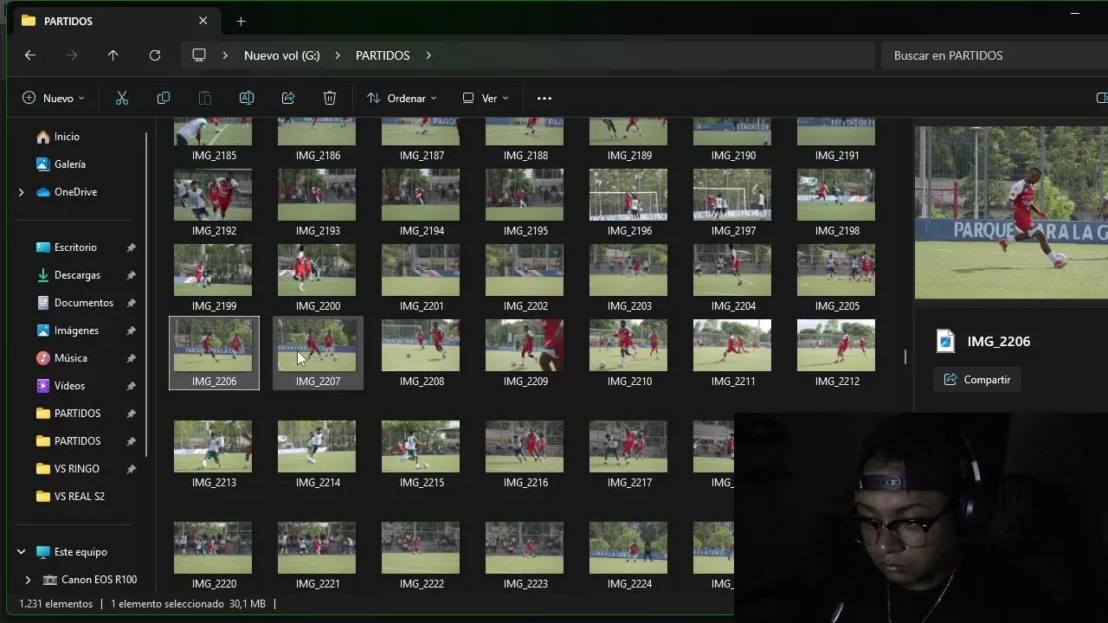
Task: Select thumbnail IMG_2208
Action: (422, 353)
